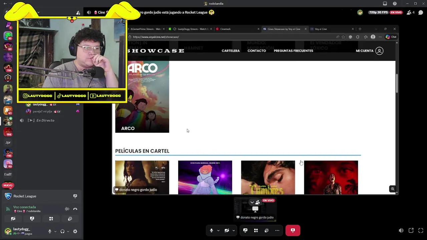Toggle camera in bottom call controls
This screenshot has height=240, width=427.
(x=227, y=230)
